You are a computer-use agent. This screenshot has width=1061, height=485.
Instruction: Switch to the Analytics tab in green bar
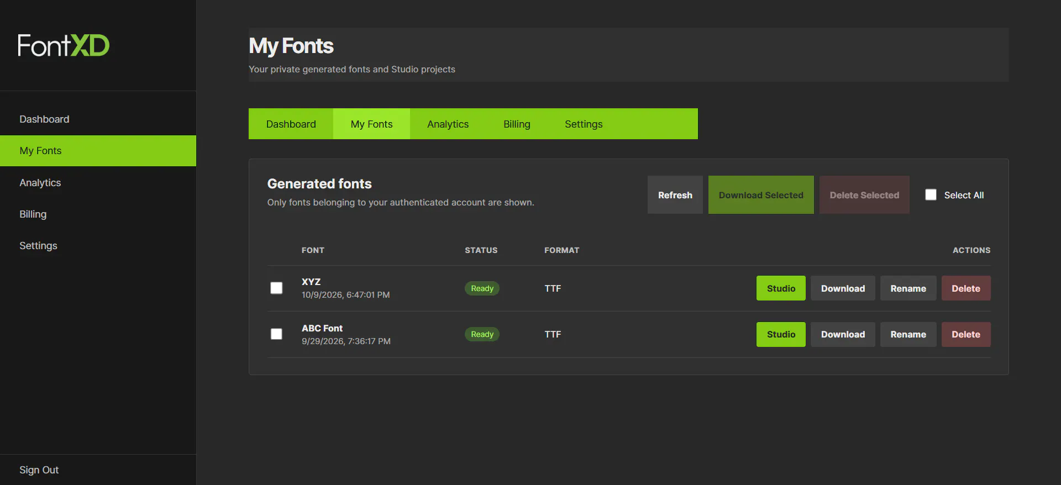[448, 124]
